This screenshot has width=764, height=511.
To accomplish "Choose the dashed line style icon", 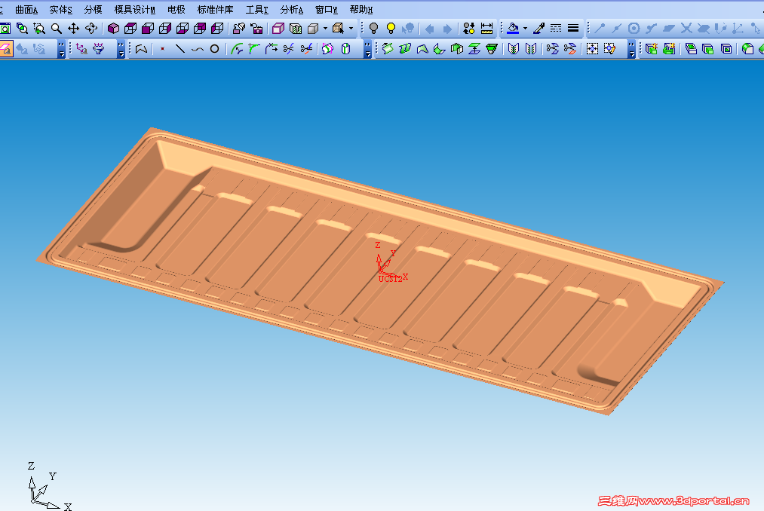I will (556, 28).
